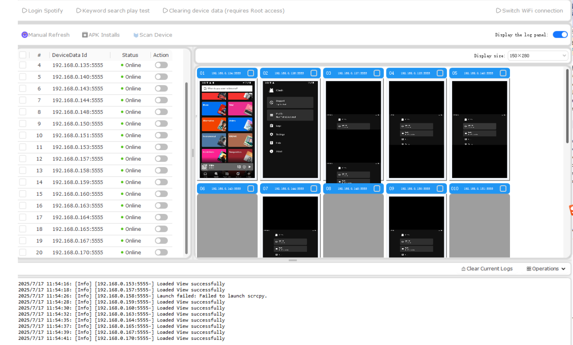Open the device 04 screen thumbnail
Image resolution: width=573 pixels, height=345 pixels.
pos(416,129)
